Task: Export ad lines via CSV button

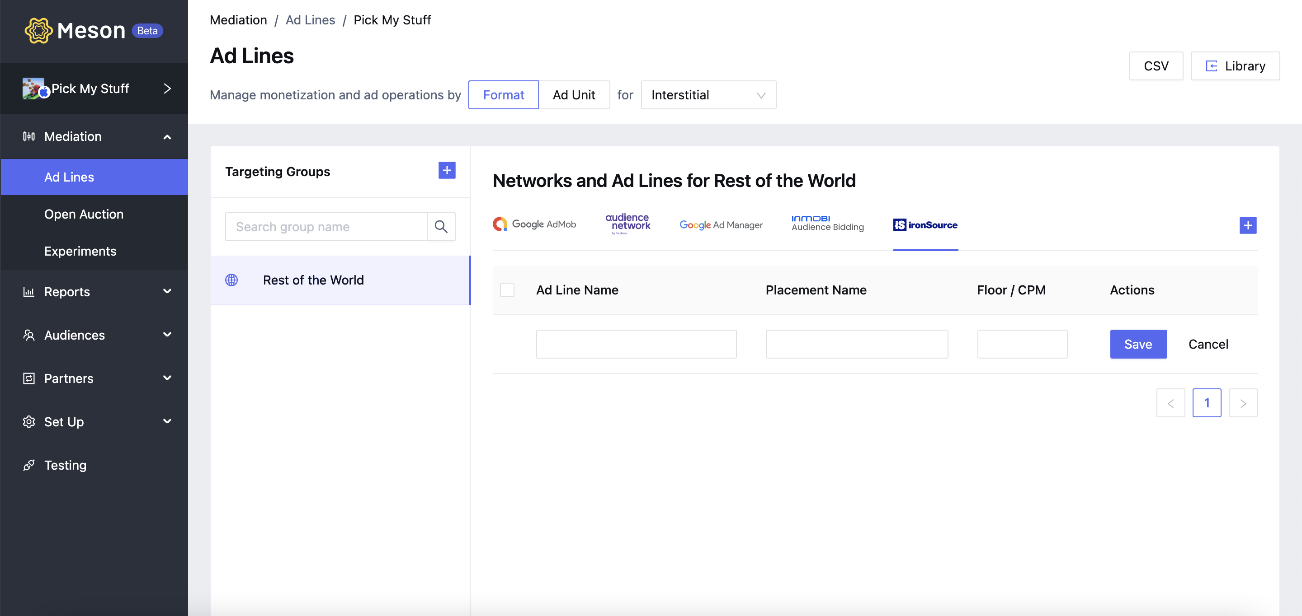Action: (x=1156, y=66)
